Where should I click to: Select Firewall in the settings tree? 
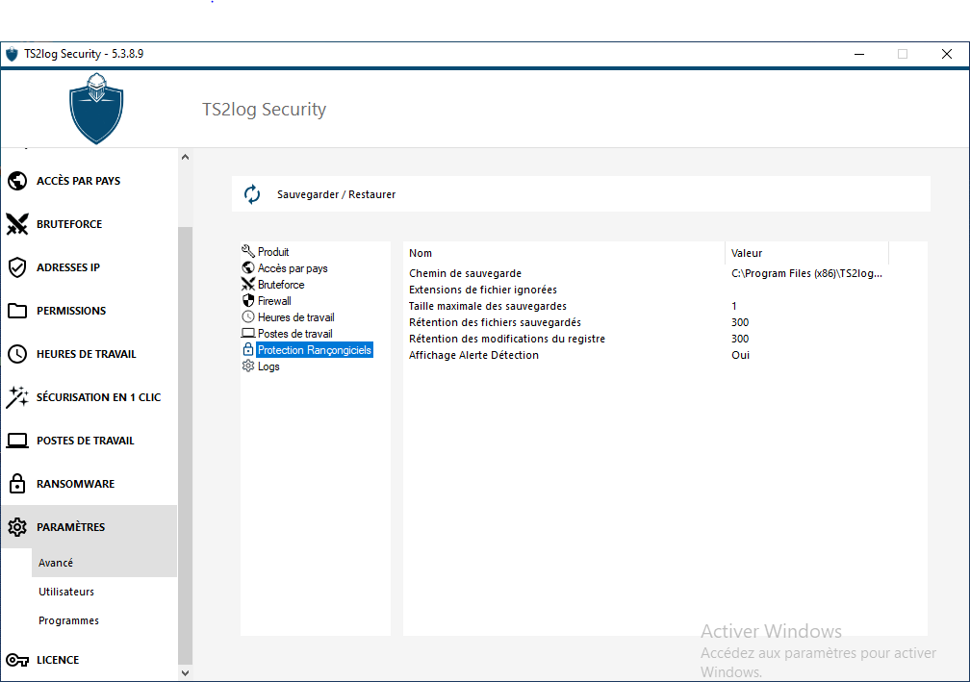click(x=274, y=301)
